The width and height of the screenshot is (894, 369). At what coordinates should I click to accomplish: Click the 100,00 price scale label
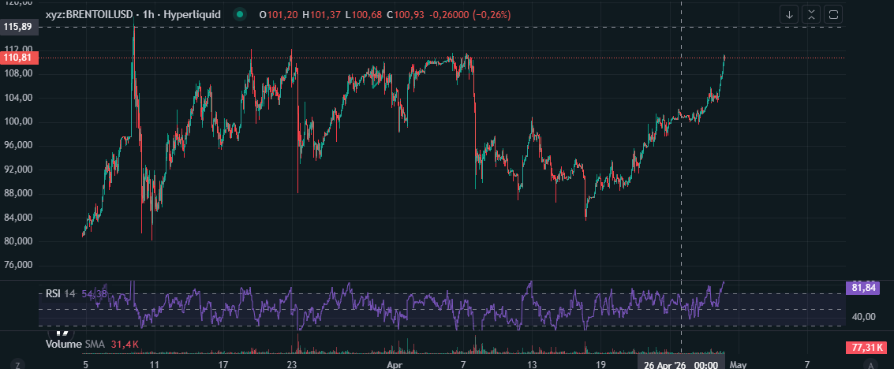point(17,122)
